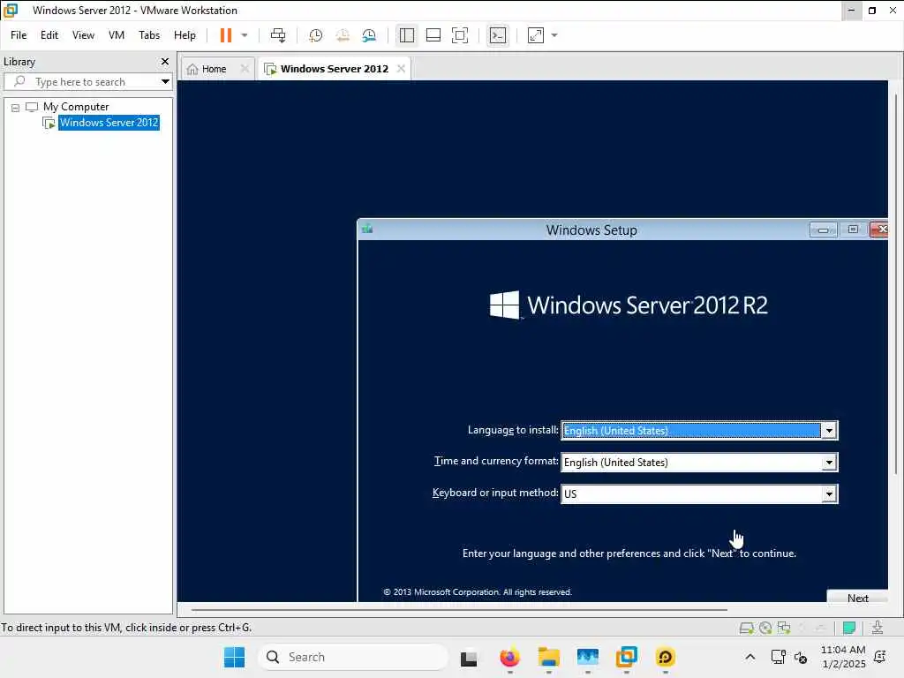Click the hard disk status bar icon
This screenshot has height=678, width=904.
[x=746, y=629]
